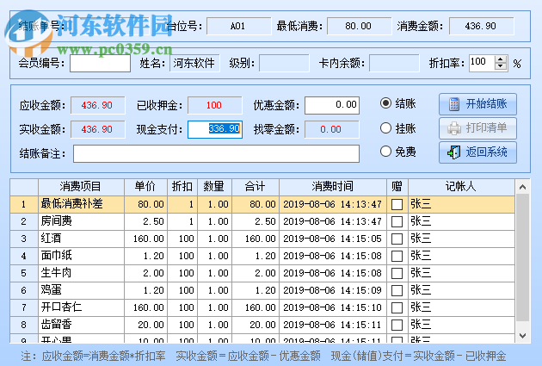This screenshot has width=542, height=366.
Task: Click the 实收金额 value 436.90
Action: (98, 129)
